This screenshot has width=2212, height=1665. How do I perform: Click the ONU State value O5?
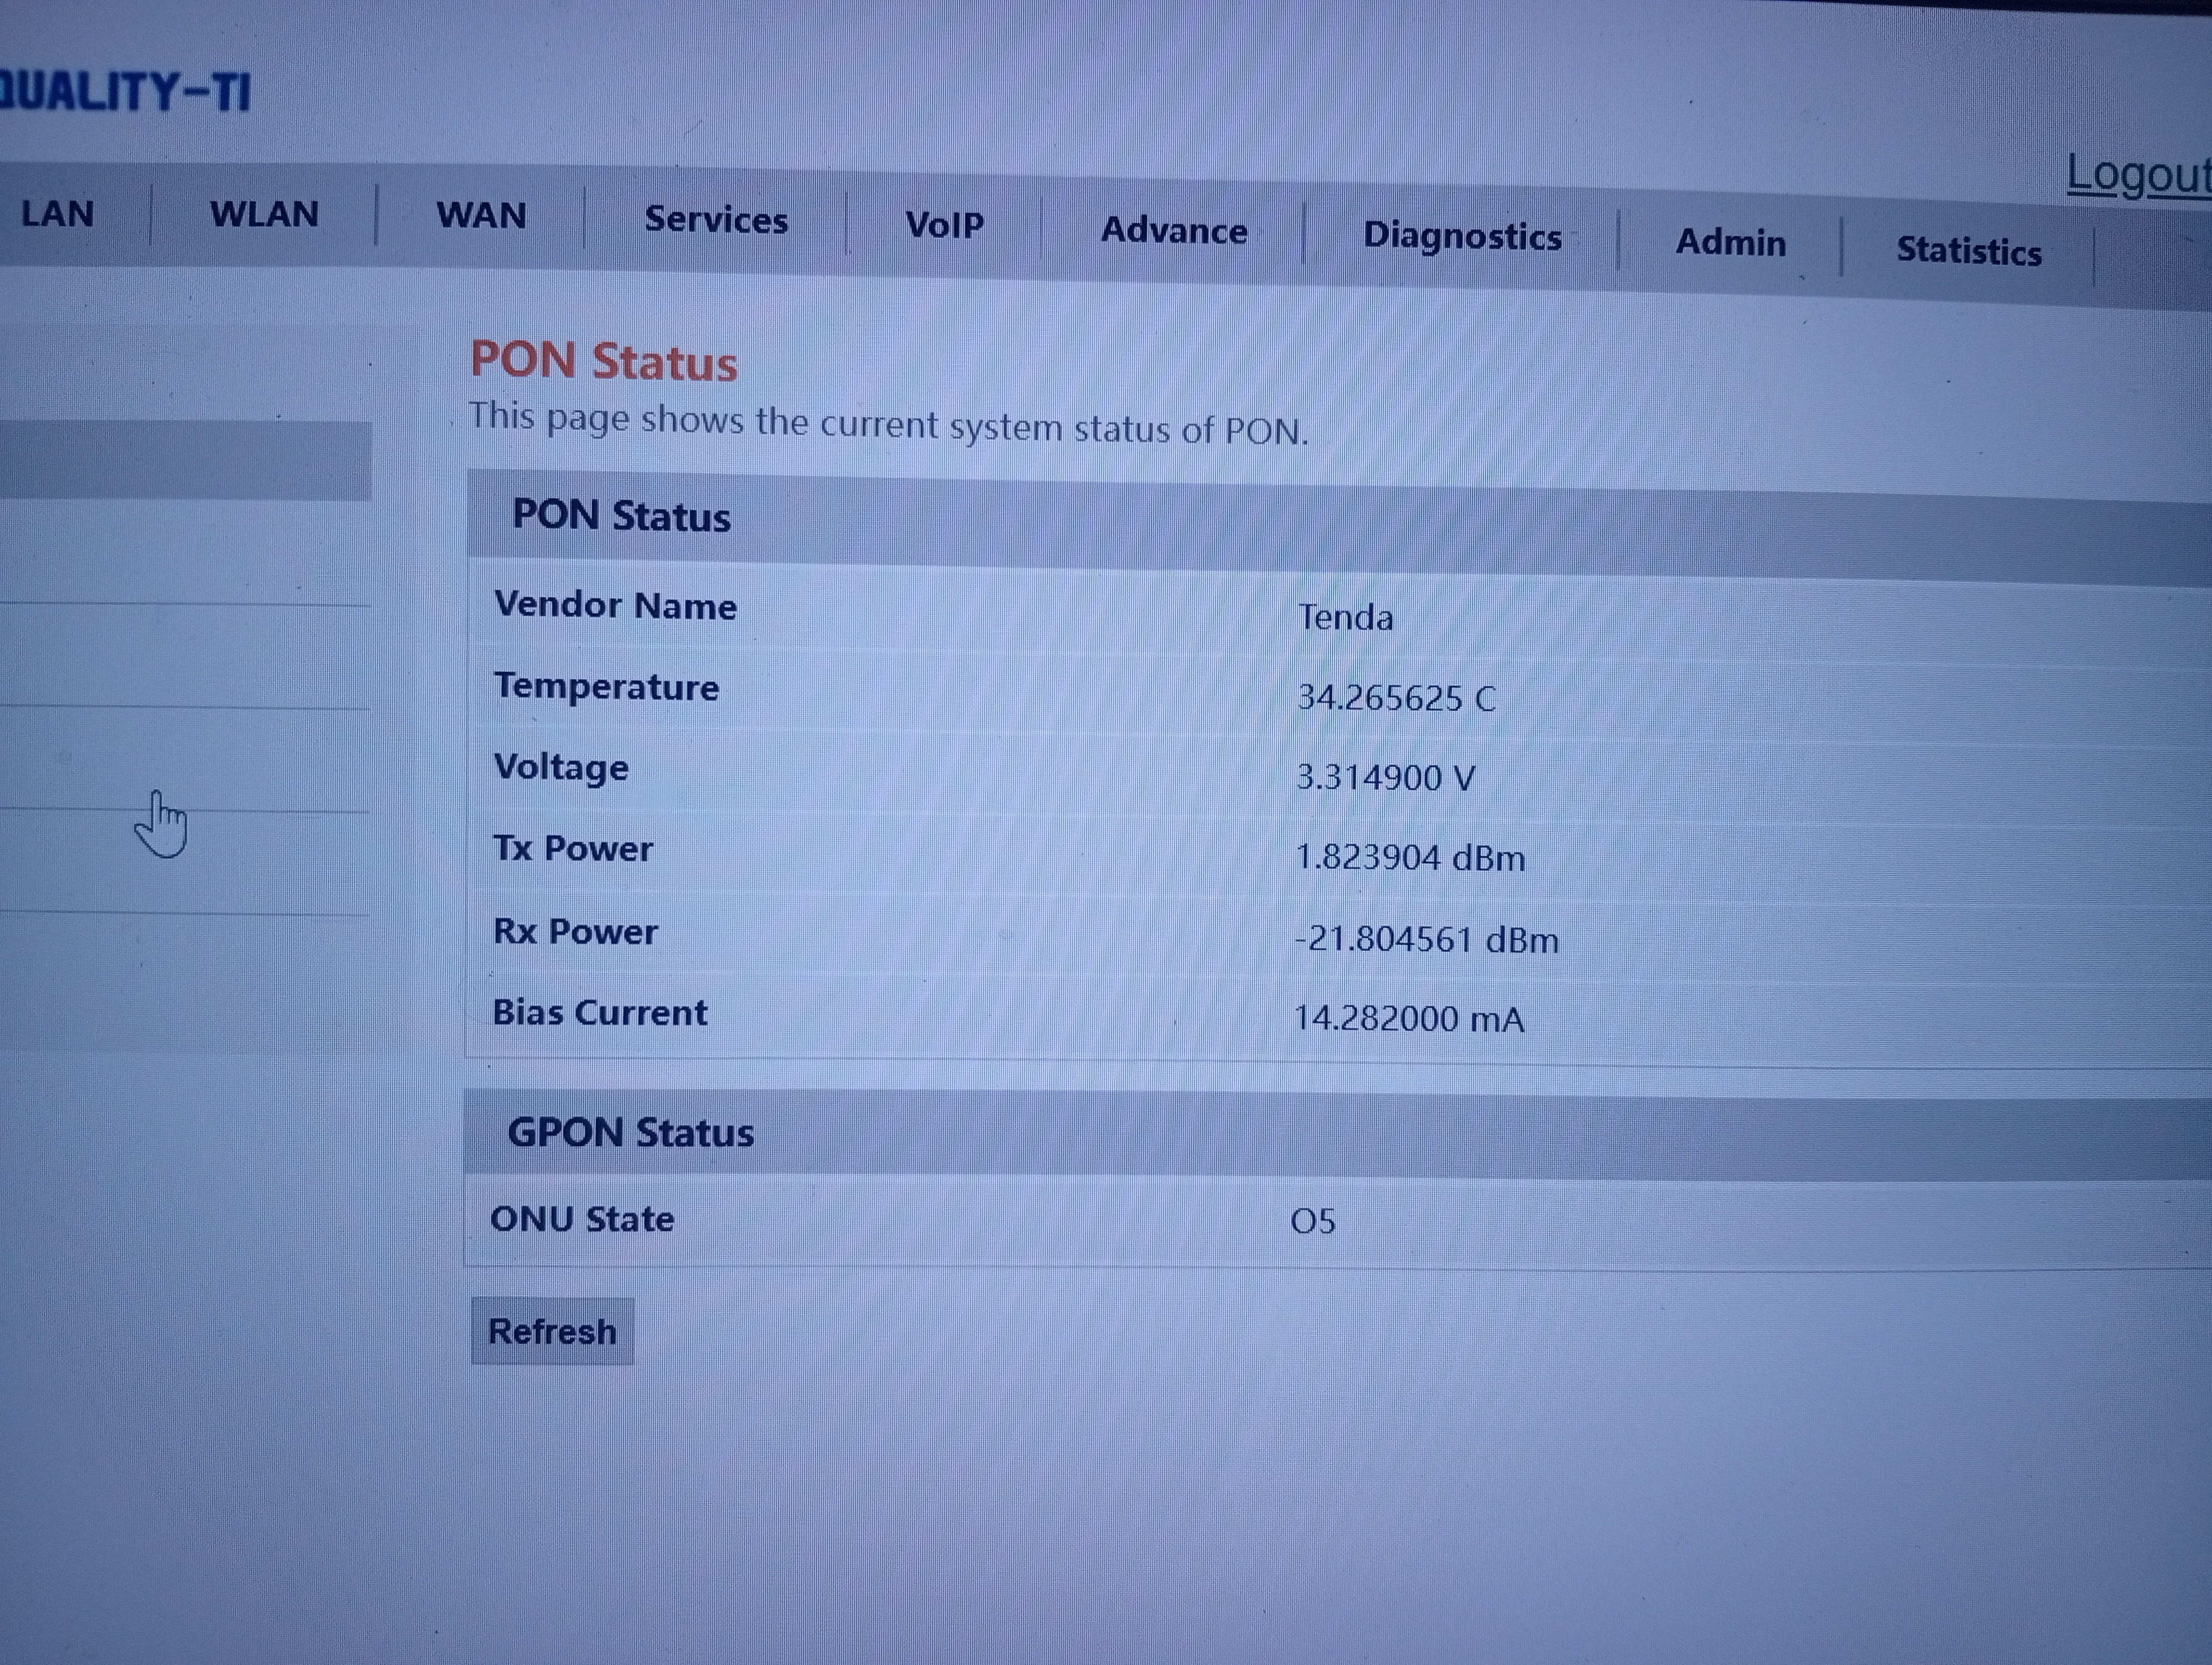click(1313, 1221)
